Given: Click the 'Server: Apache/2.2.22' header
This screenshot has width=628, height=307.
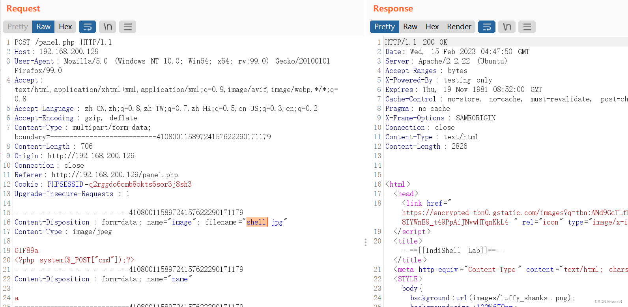Looking at the screenshot, I should click(x=446, y=61).
